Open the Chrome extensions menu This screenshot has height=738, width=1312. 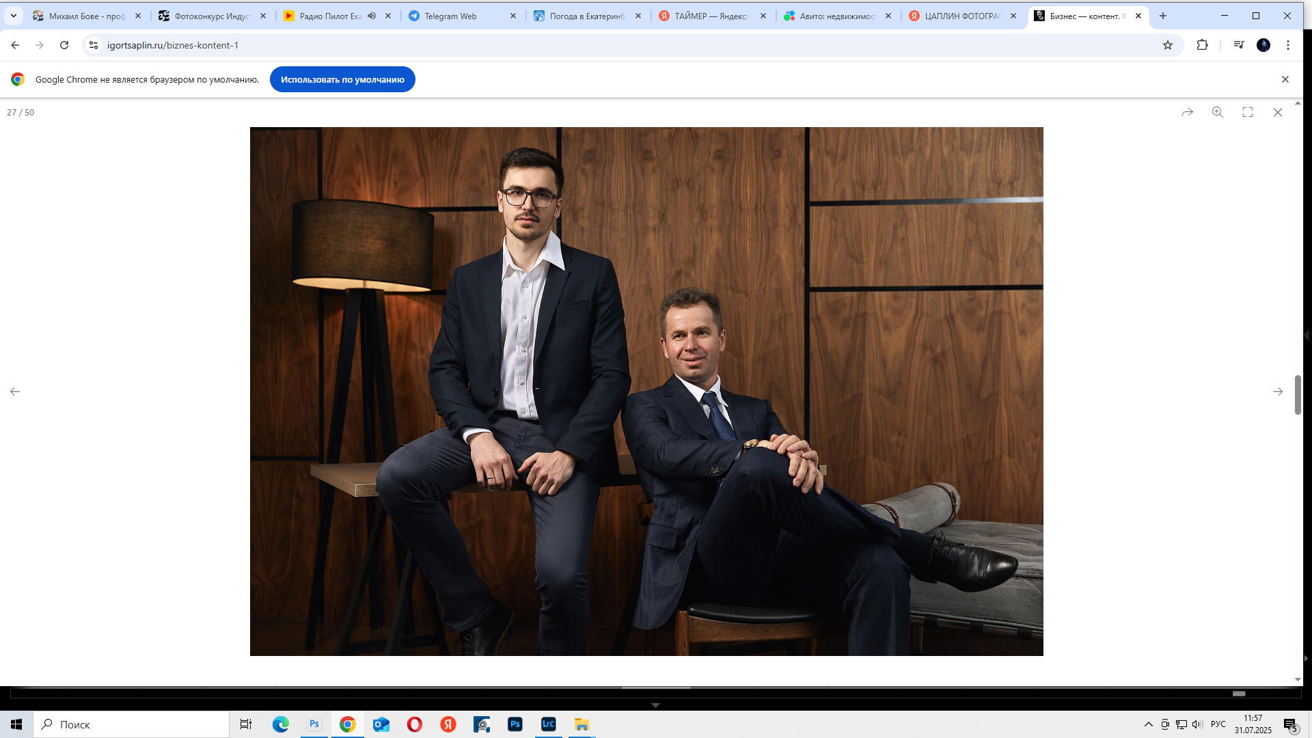point(1203,45)
